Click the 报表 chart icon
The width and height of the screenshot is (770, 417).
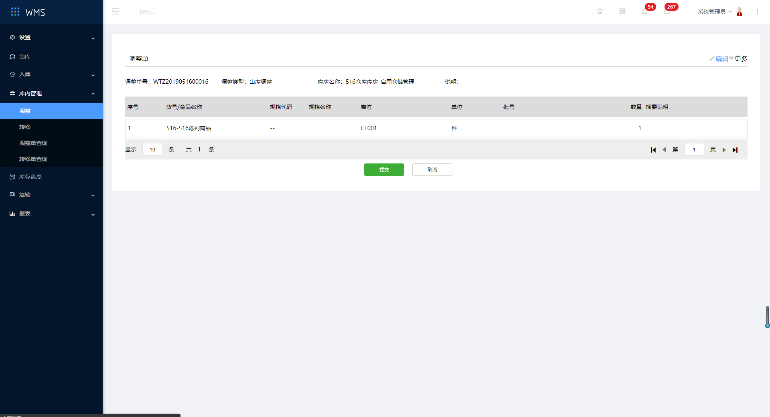(x=12, y=214)
